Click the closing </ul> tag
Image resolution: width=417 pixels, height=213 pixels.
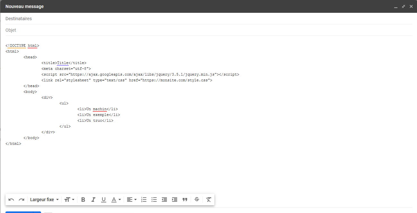(65, 126)
